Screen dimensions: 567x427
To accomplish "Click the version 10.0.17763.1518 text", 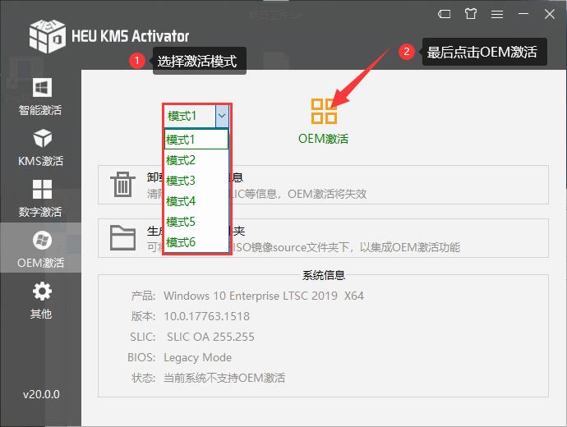I will (206, 316).
